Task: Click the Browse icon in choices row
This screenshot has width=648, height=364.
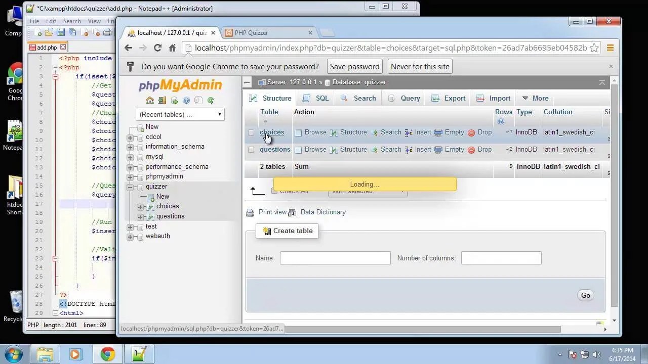Action: [299, 132]
